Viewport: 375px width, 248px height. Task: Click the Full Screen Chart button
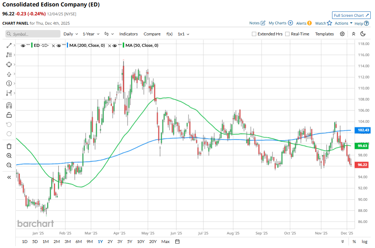point(351,15)
